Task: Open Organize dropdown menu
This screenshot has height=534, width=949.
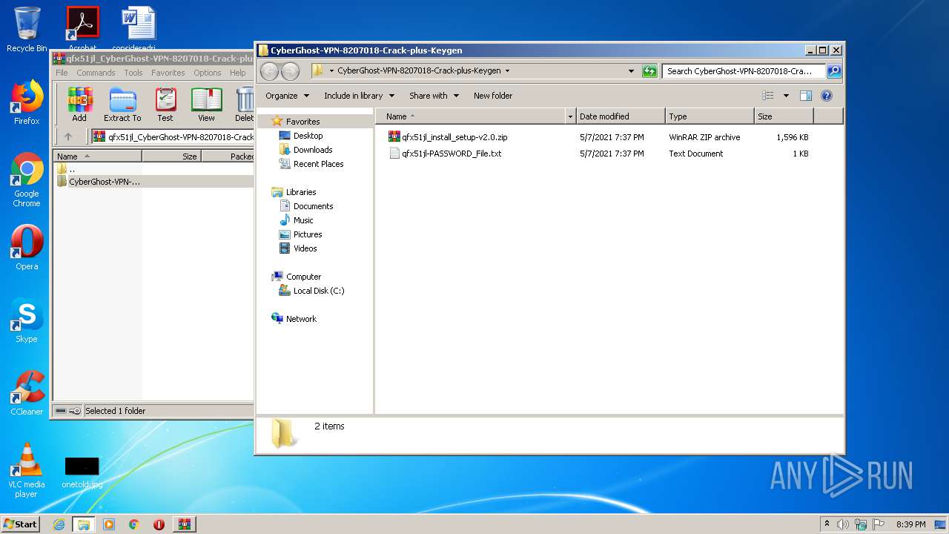Action: (286, 96)
